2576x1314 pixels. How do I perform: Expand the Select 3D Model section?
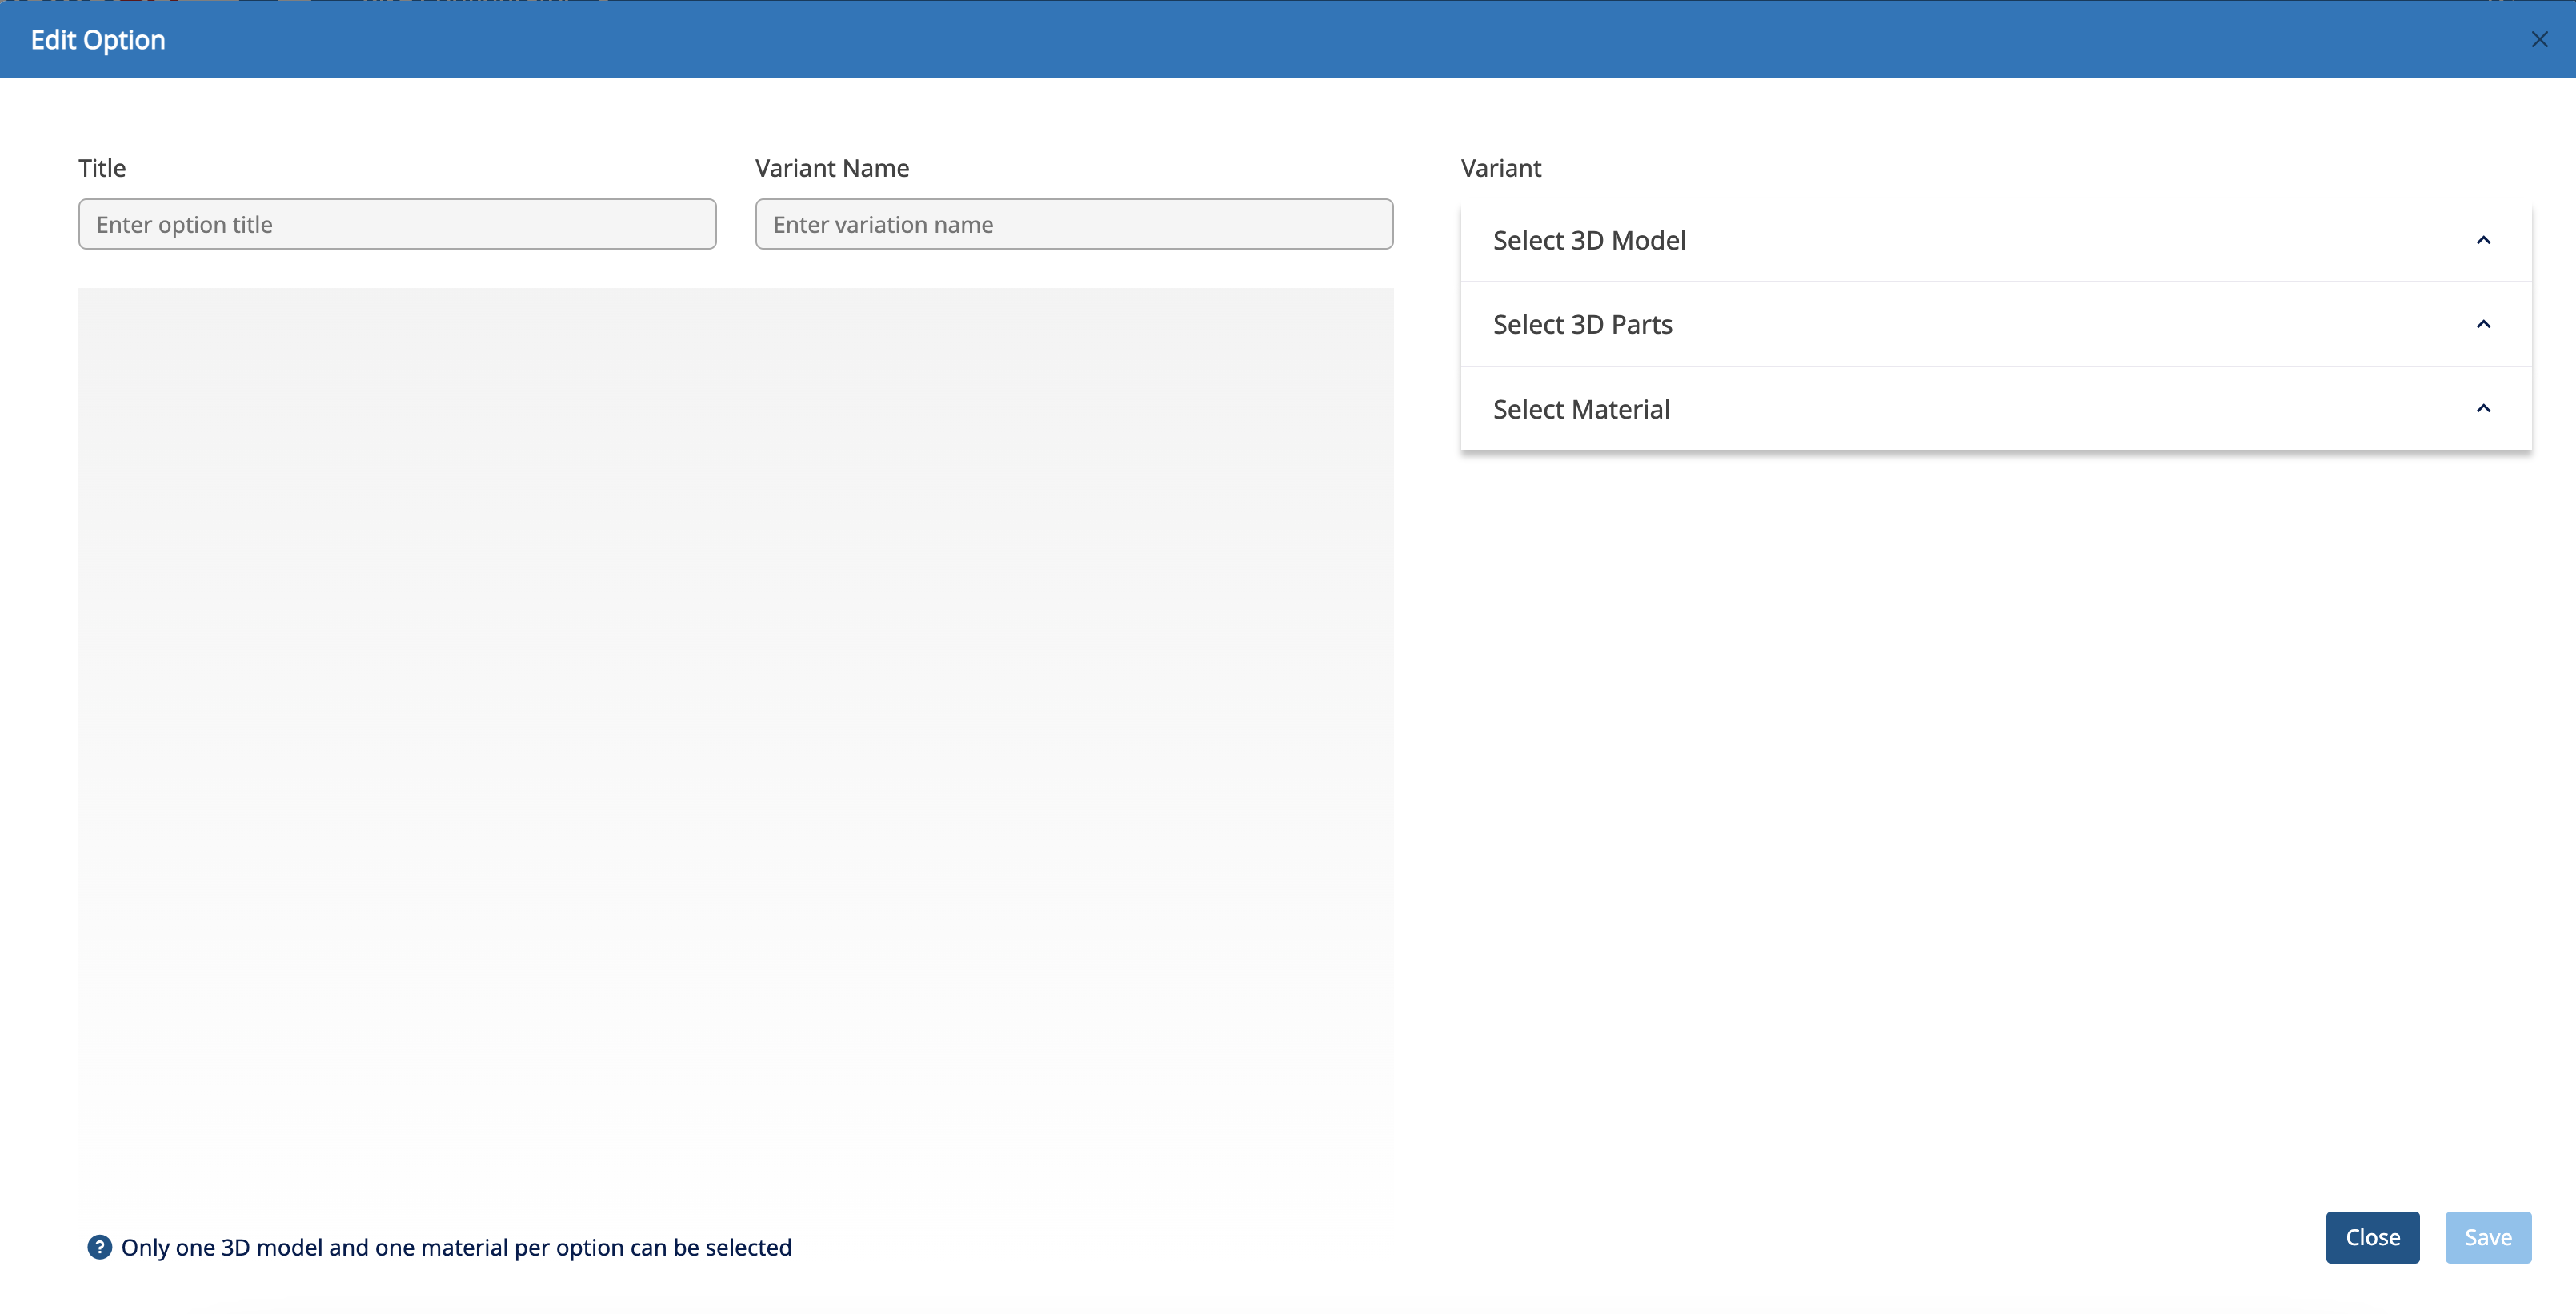click(x=1589, y=240)
